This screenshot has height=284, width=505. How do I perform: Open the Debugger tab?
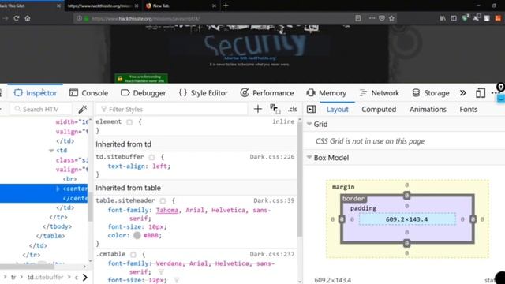point(143,93)
